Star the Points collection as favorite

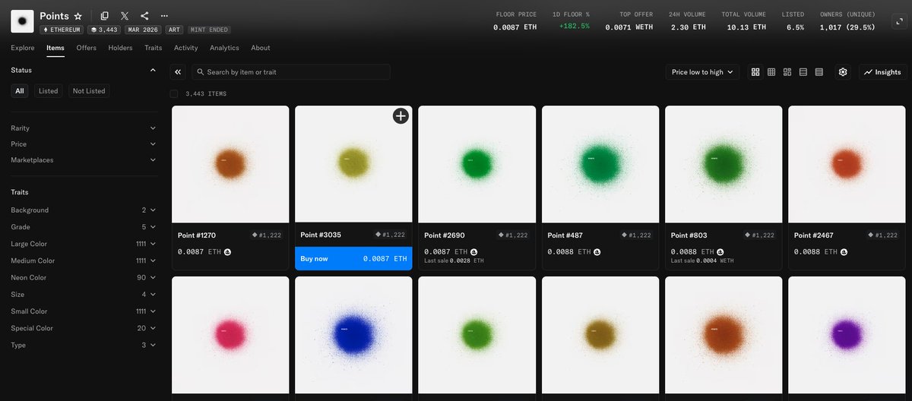coord(78,16)
